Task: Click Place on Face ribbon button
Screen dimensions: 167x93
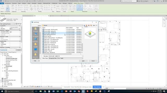Action: tap(85, 7)
